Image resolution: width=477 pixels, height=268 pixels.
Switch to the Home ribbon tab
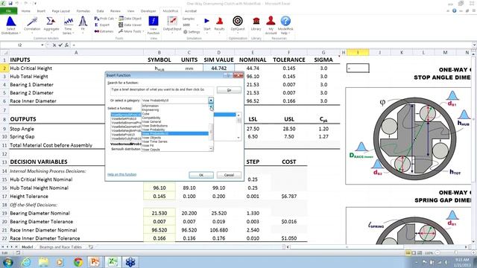tap(26, 11)
